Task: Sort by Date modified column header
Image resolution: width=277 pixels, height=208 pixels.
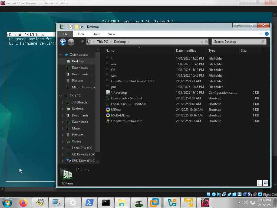Action: 186,51
